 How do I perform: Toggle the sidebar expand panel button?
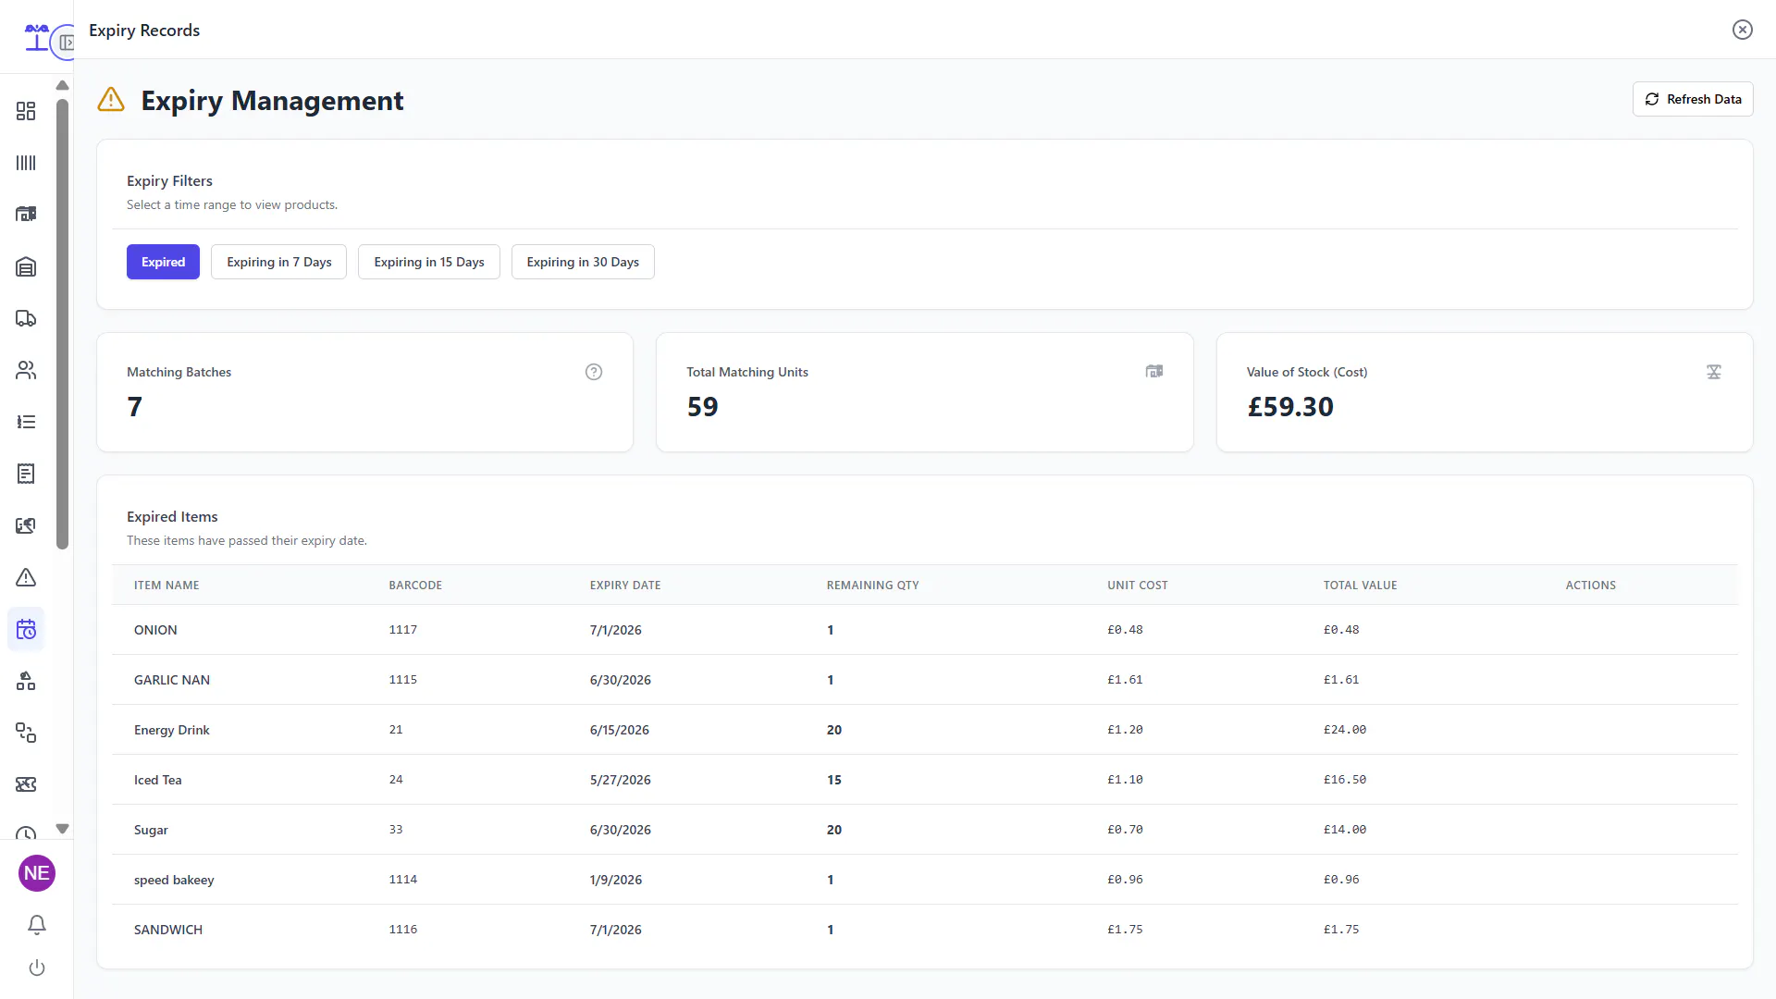point(65,43)
